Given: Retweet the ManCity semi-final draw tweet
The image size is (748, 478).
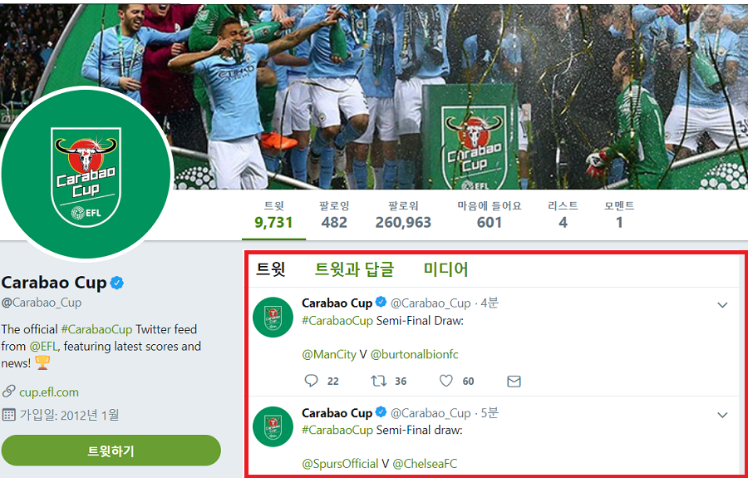Looking at the screenshot, I should click(378, 381).
